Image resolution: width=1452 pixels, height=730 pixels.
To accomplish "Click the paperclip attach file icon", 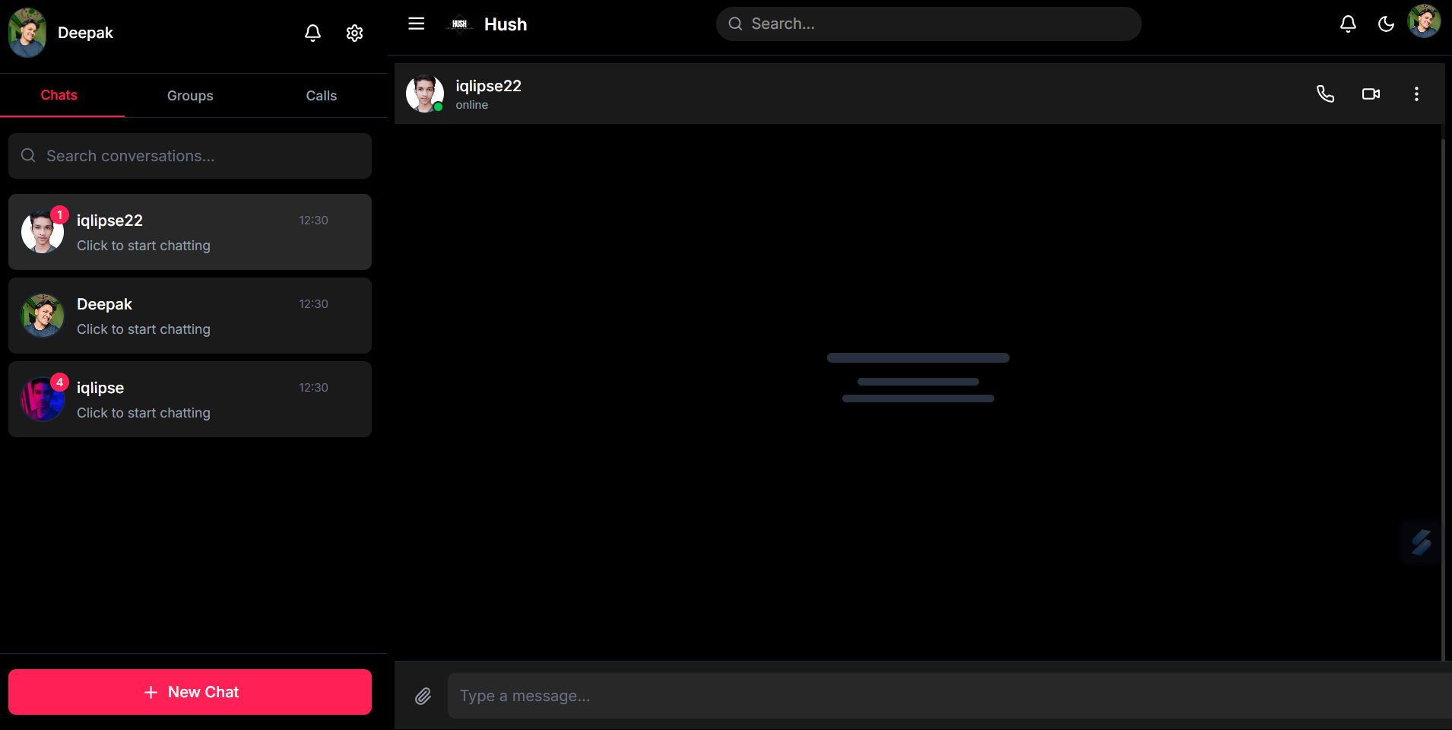I will tap(423, 696).
